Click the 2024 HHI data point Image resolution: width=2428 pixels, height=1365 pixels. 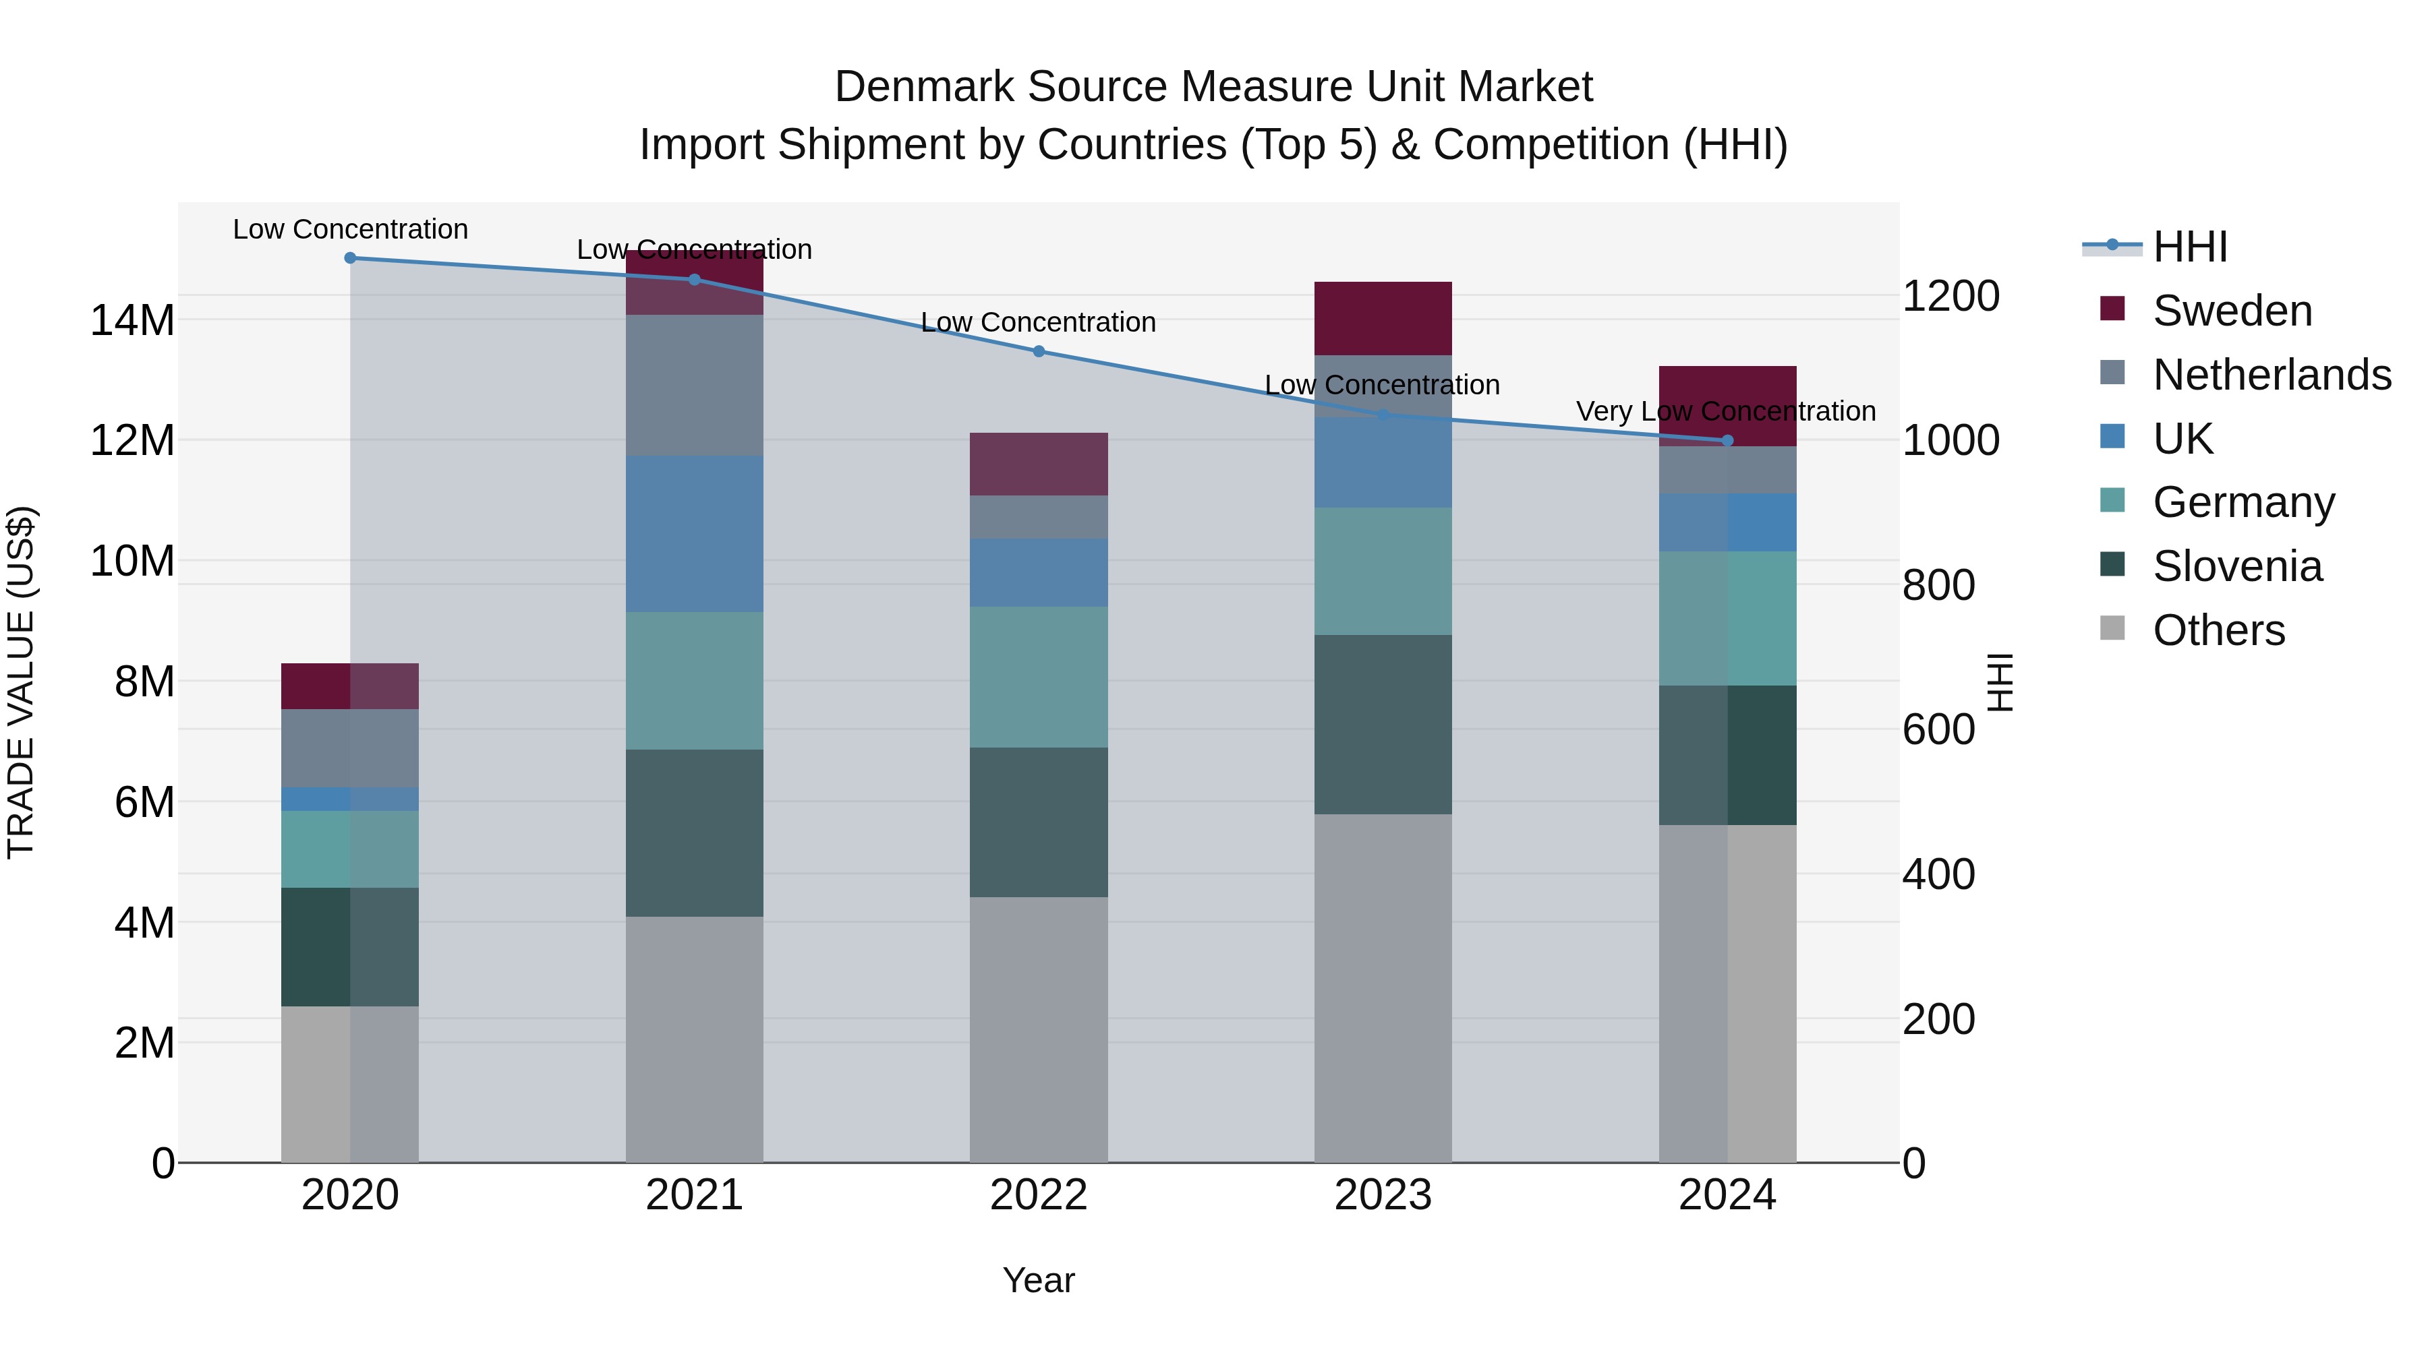(x=1728, y=441)
